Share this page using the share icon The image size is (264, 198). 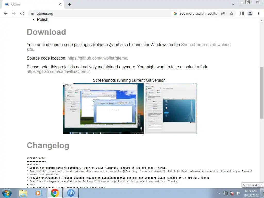point(223,13)
